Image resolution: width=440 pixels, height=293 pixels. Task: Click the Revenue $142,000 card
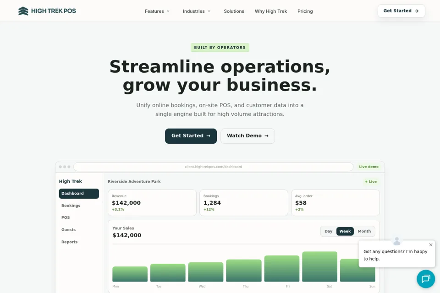pos(152,203)
